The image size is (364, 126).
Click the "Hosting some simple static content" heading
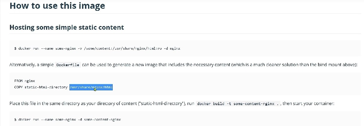(67, 27)
